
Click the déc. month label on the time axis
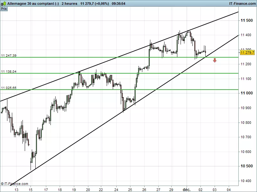point(187,189)
